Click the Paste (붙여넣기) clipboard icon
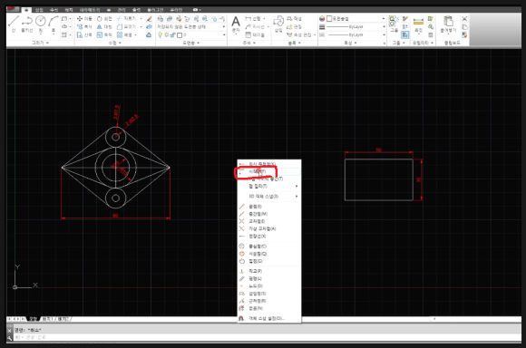526x348 pixels. (x=449, y=24)
